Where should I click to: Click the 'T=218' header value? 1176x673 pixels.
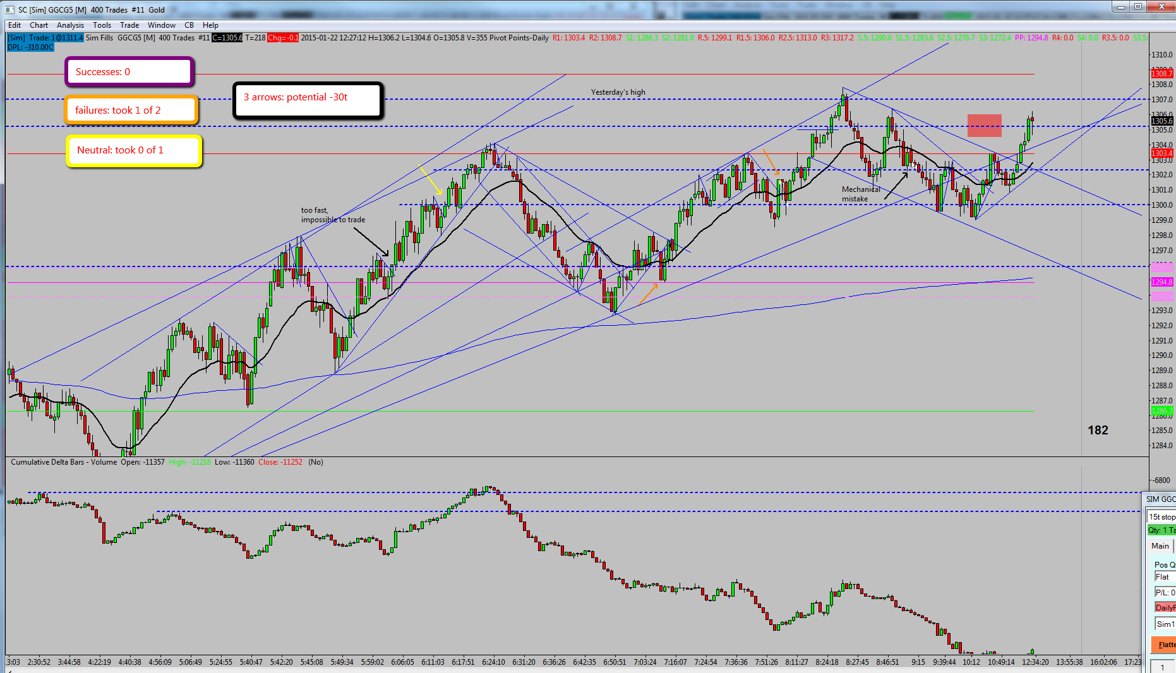(x=255, y=38)
